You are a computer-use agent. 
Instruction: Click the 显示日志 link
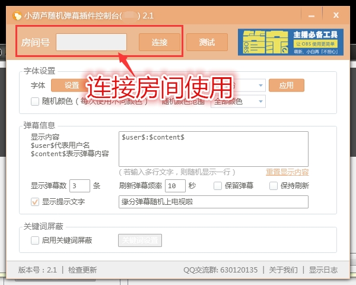tap(323, 270)
